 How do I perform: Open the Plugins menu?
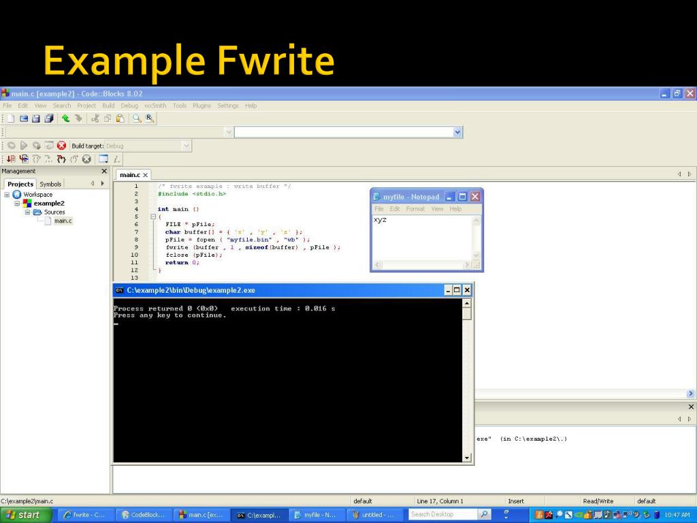201,106
